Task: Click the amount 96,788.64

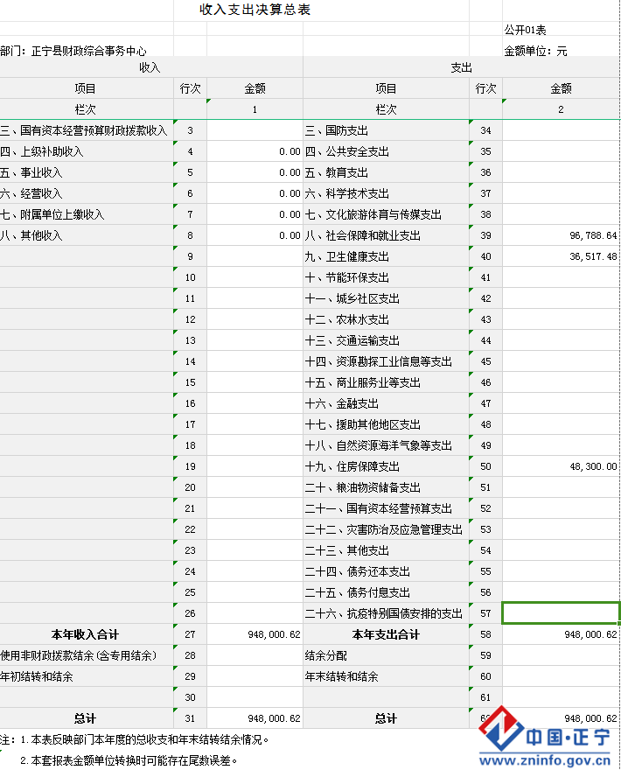Action: (562, 235)
